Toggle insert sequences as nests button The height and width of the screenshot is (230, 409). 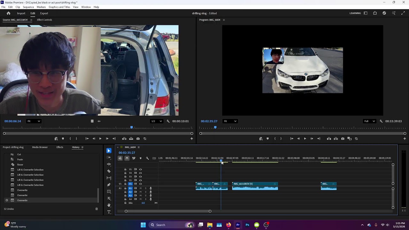pos(120,158)
